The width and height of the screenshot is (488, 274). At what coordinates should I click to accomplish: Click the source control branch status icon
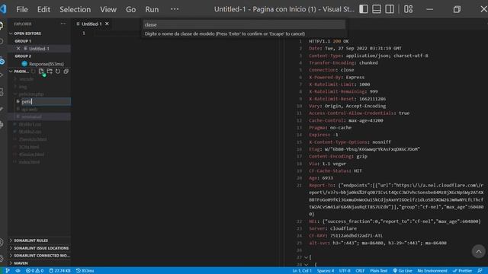8,271
